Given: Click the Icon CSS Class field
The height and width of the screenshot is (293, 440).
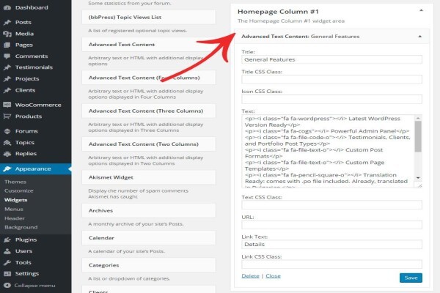Looking at the screenshot, I should click(x=331, y=99).
